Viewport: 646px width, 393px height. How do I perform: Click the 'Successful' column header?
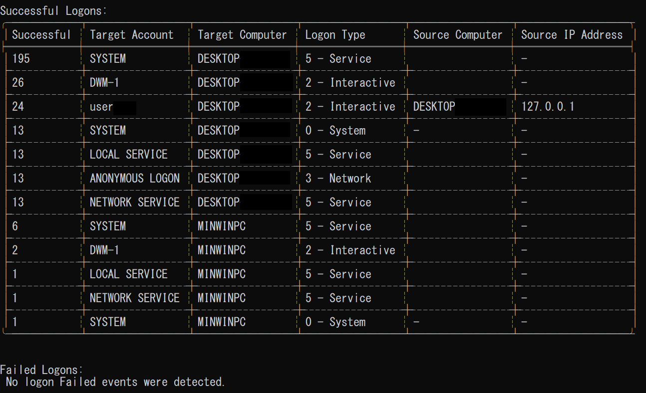[x=41, y=35]
